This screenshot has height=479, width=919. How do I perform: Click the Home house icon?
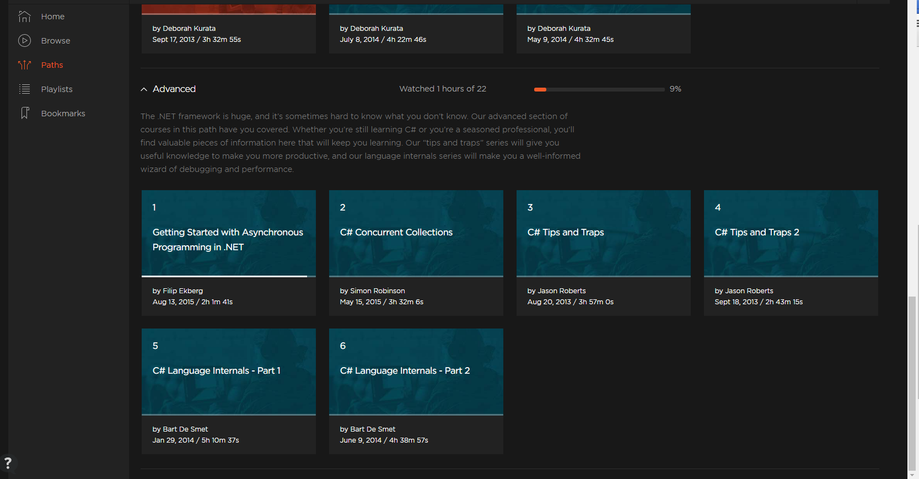[24, 17]
